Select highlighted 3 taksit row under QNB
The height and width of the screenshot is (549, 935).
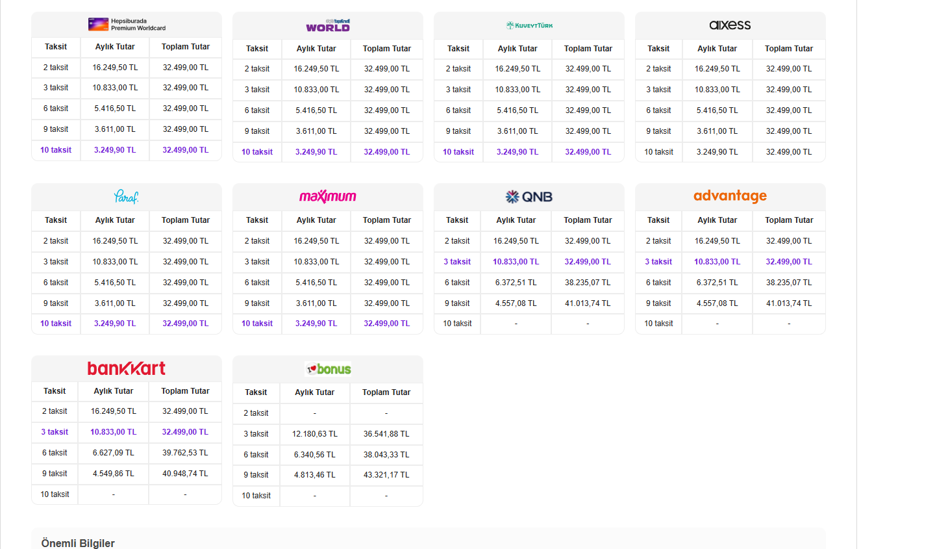[529, 262]
